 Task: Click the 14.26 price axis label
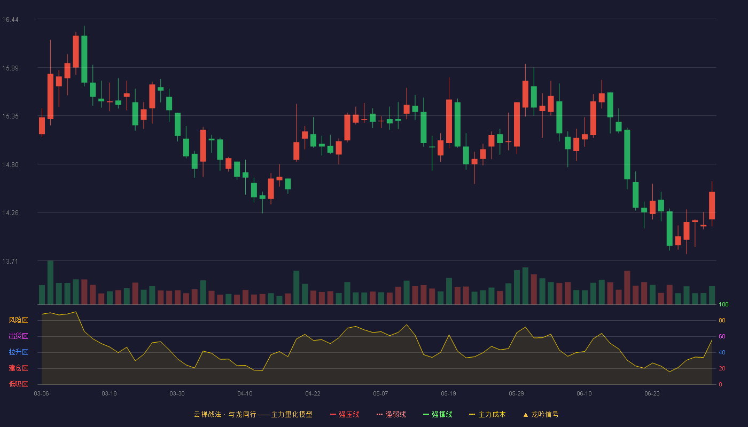click(10, 213)
